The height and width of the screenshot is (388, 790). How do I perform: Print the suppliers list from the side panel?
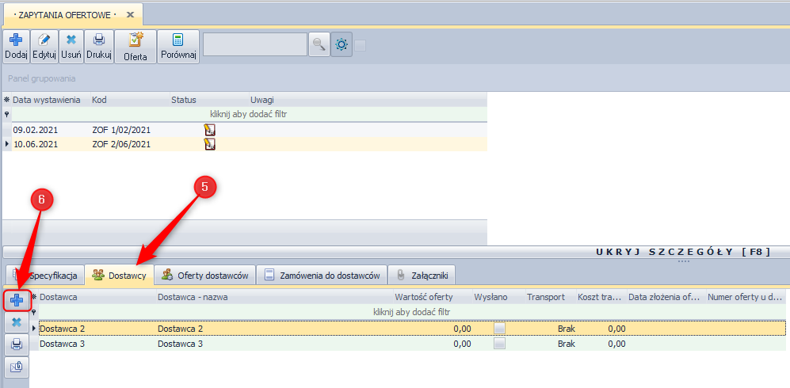click(x=16, y=344)
